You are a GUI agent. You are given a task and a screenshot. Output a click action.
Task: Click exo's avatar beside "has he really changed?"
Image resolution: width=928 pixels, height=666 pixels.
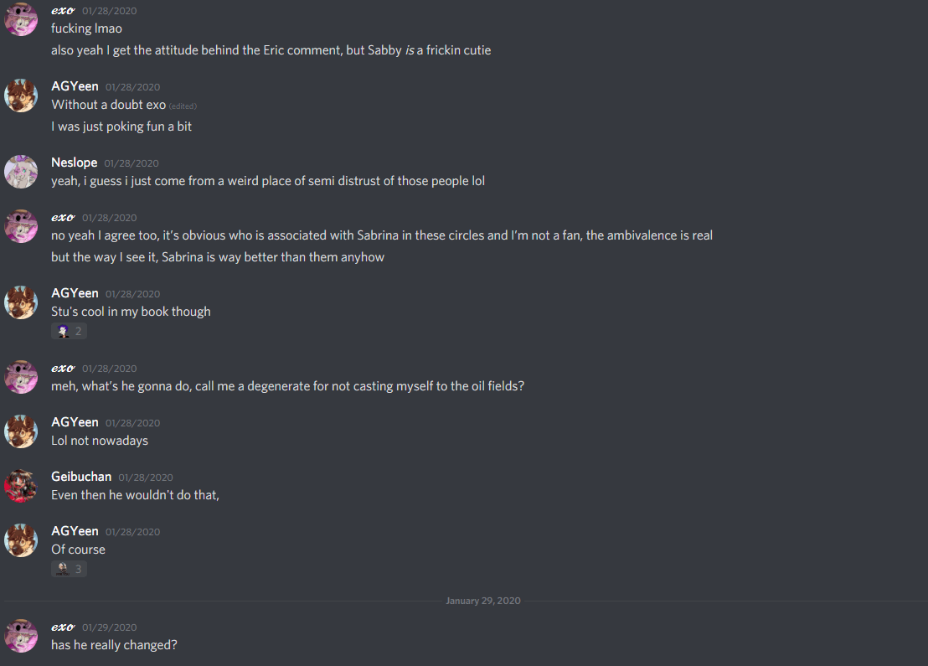(x=21, y=636)
